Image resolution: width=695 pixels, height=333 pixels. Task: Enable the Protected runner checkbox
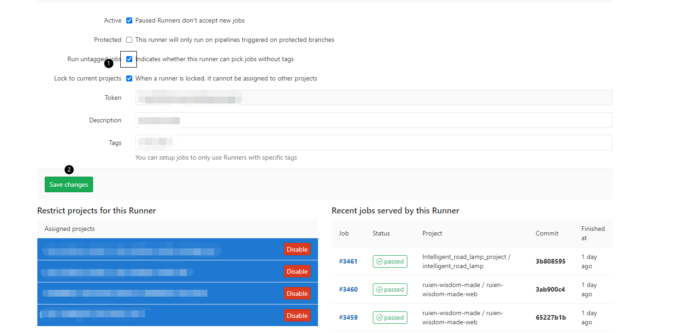[130, 40]
